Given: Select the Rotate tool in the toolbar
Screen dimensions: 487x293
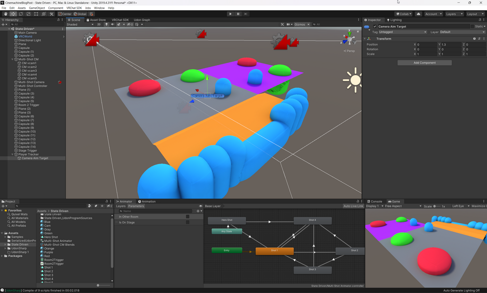Looking at the screenshot, I should (20, 14).
